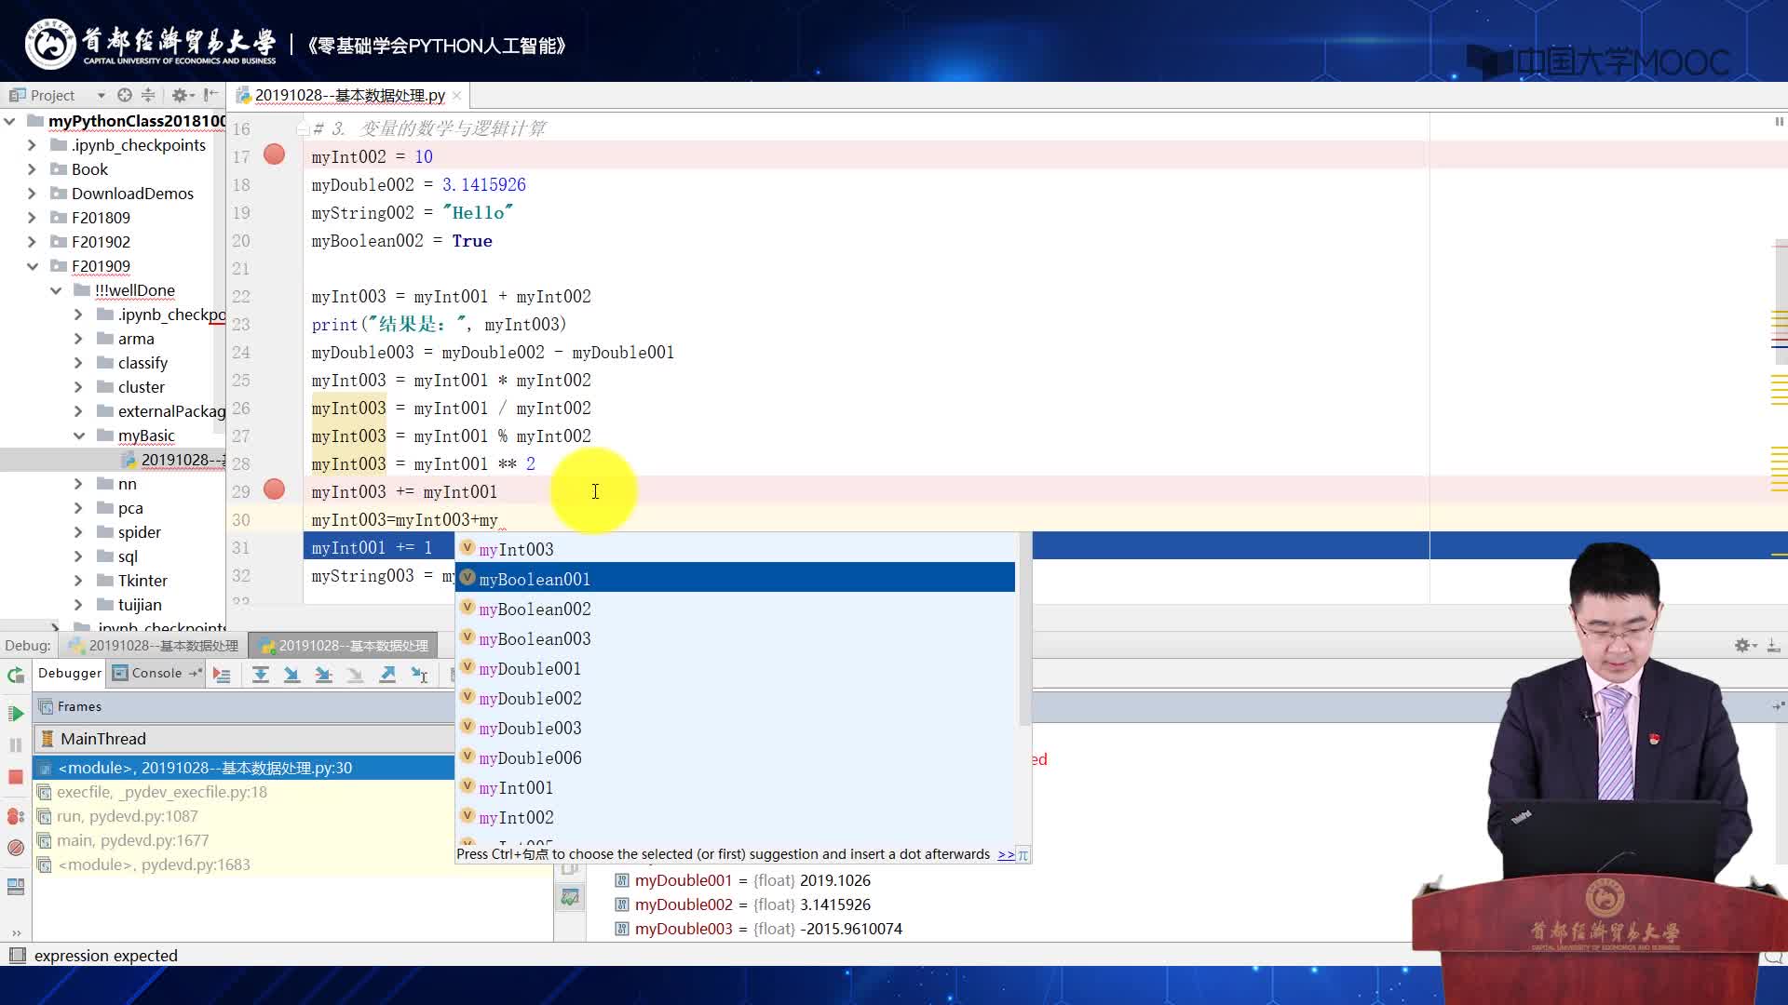Viewport: 1788px width, 1005px height.
Task: Close the 20191028 editor tab
Action: pyautogui.click(x=457, y=96)
